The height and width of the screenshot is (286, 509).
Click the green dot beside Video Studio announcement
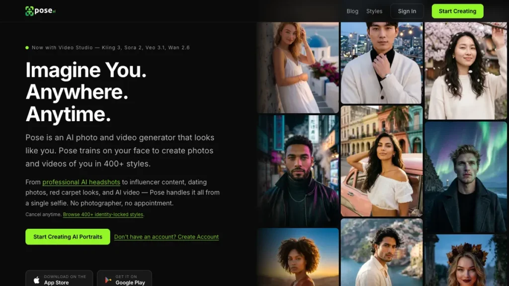click(x=27, y=48)
